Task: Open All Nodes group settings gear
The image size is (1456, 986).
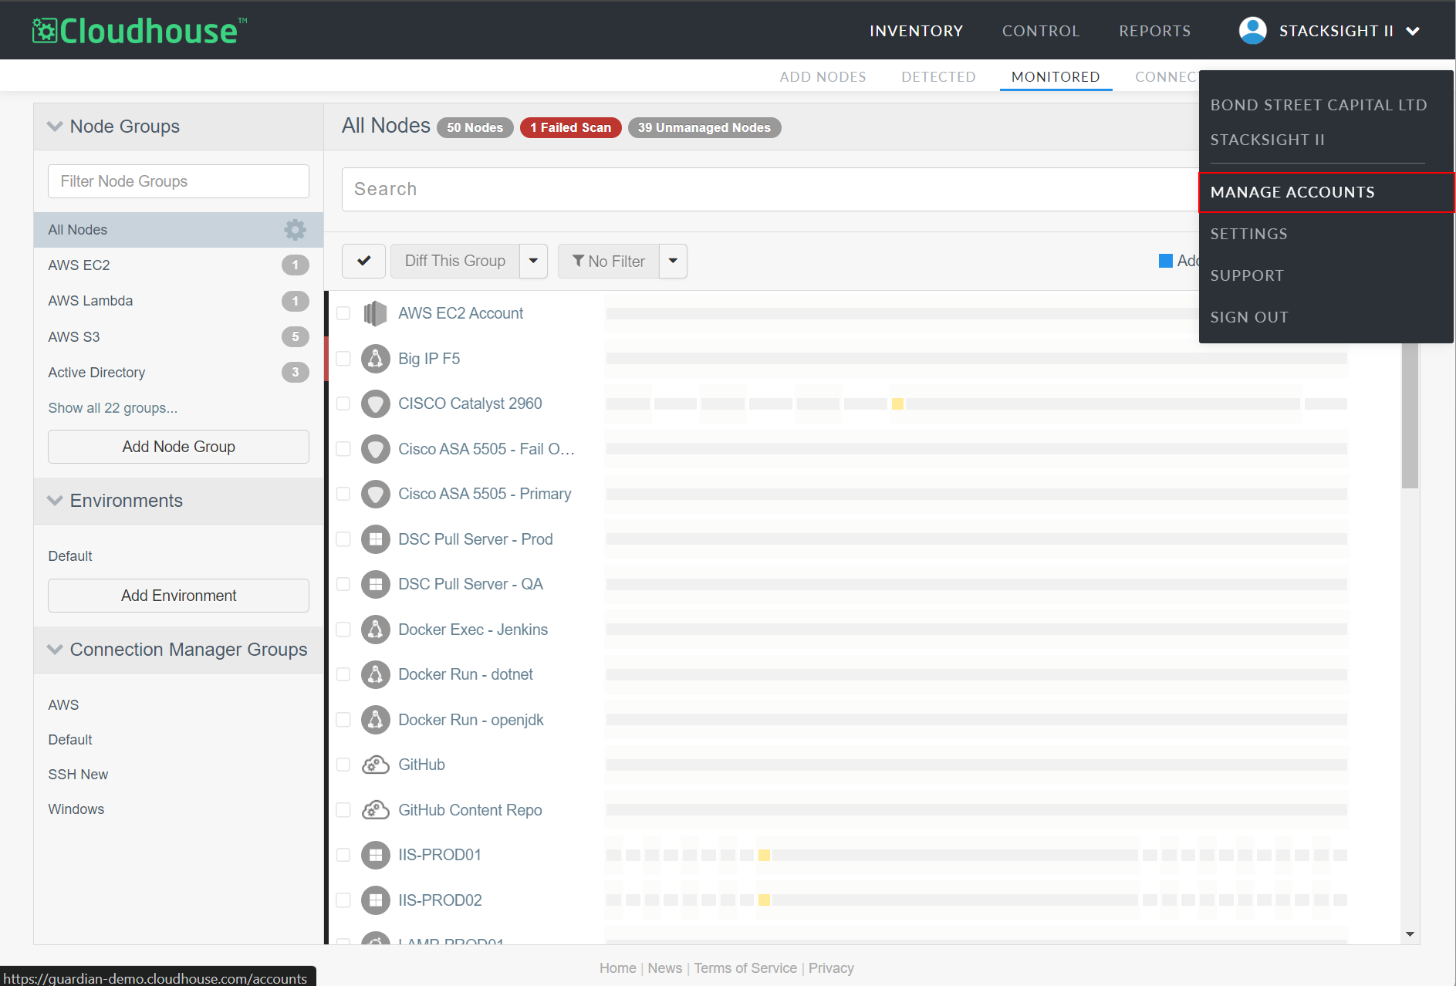Action: point(295,230)
